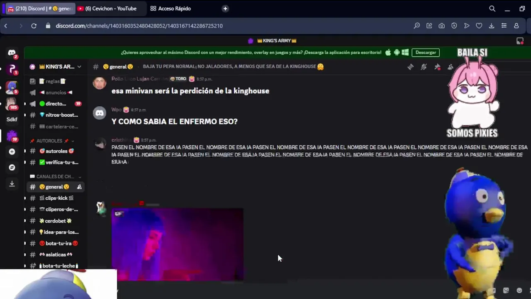This screenshot has width=531, height=299.
Task: Toggle member list icon in the header
Action: (x=451, y=67)
